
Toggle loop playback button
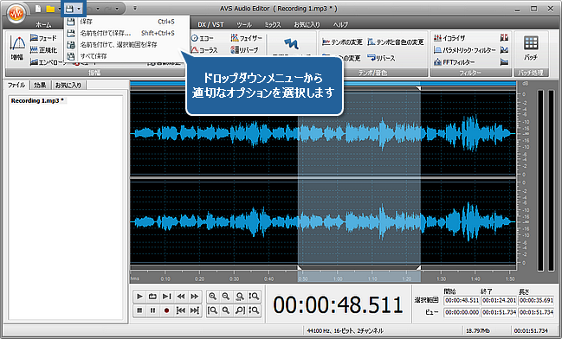click(x=152, y=297)
